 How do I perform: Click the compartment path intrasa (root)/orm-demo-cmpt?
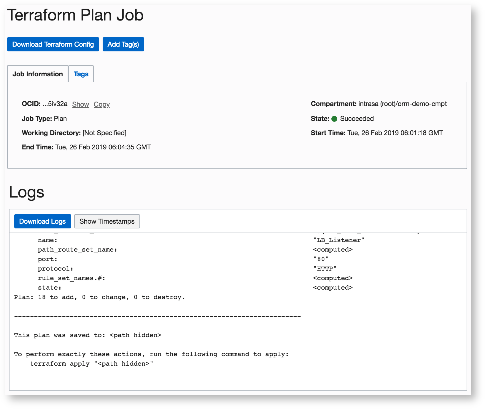pos(403,104)
